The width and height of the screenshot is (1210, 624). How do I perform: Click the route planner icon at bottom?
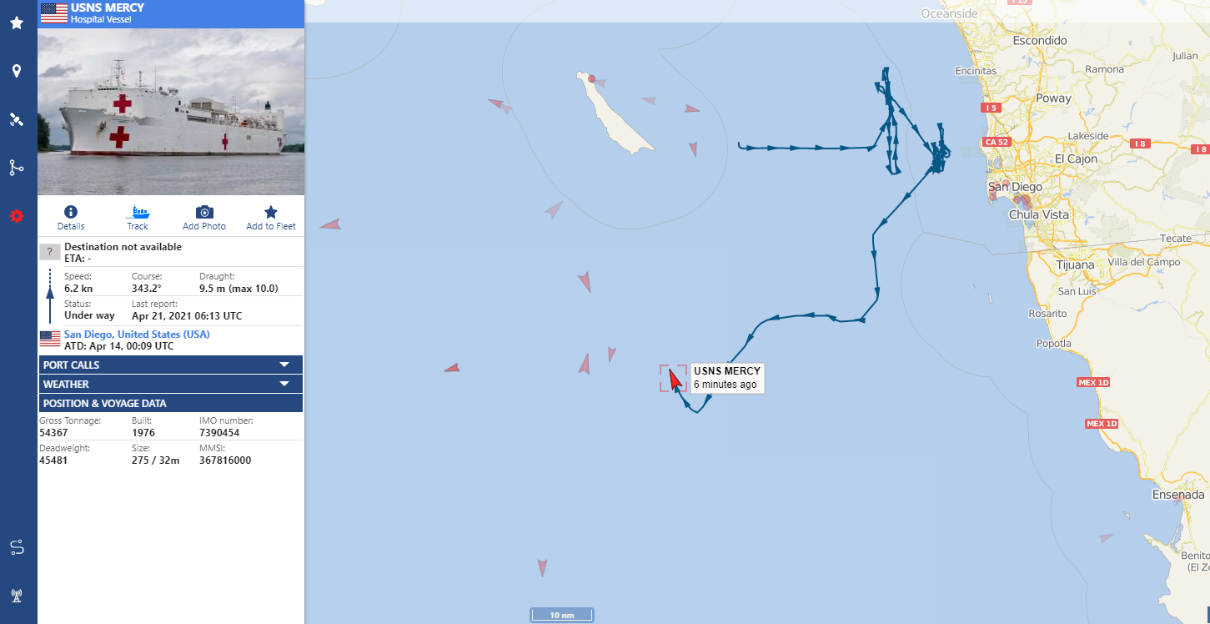coord(17,547)
